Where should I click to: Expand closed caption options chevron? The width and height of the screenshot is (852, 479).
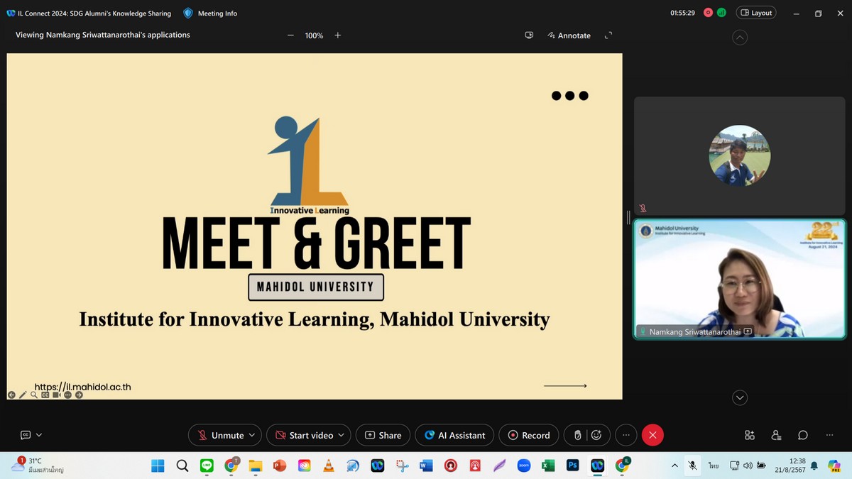point(39,435)
